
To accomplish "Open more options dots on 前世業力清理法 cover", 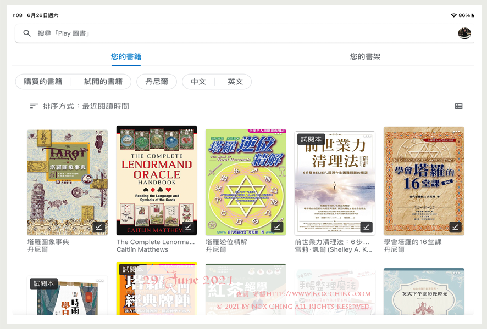I will [x=367, y=136].
